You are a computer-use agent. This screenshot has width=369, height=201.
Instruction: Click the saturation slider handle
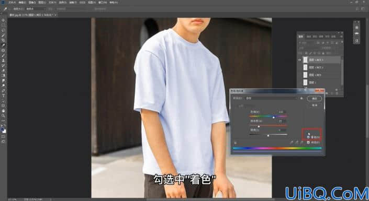pyautogui.click(x=259, y=126)
